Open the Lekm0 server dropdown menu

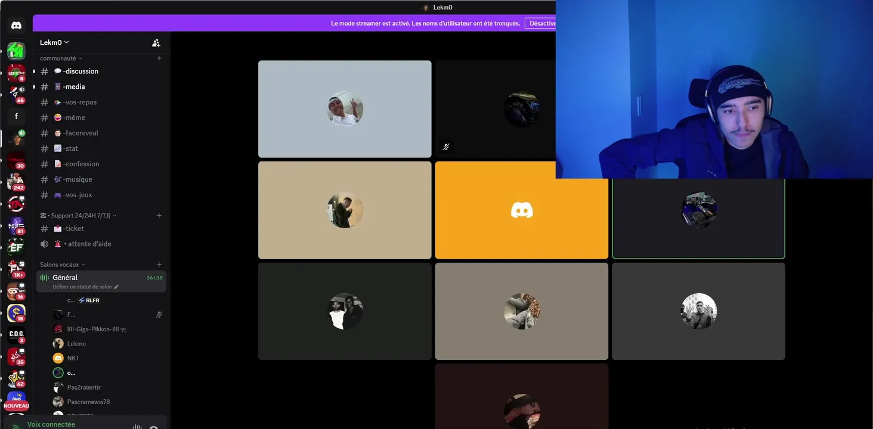coord(54,42)
